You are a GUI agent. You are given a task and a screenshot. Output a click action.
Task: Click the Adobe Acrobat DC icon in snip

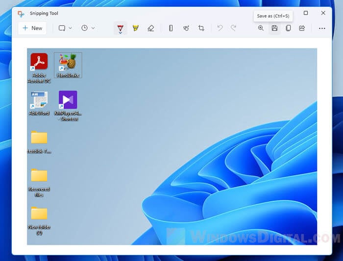point(39,62)
